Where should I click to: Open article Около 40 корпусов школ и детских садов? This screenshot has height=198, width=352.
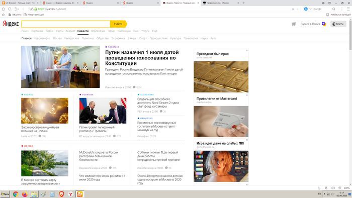point(160,179)
